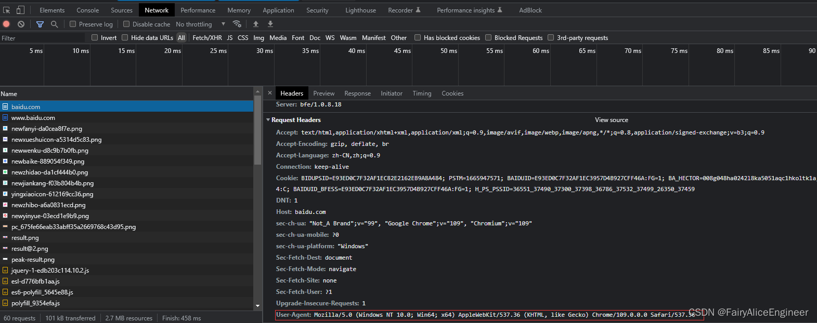This screenshot has height=323, width=817.
Task: Show the Initiator details tab
Action: [392, 93]
